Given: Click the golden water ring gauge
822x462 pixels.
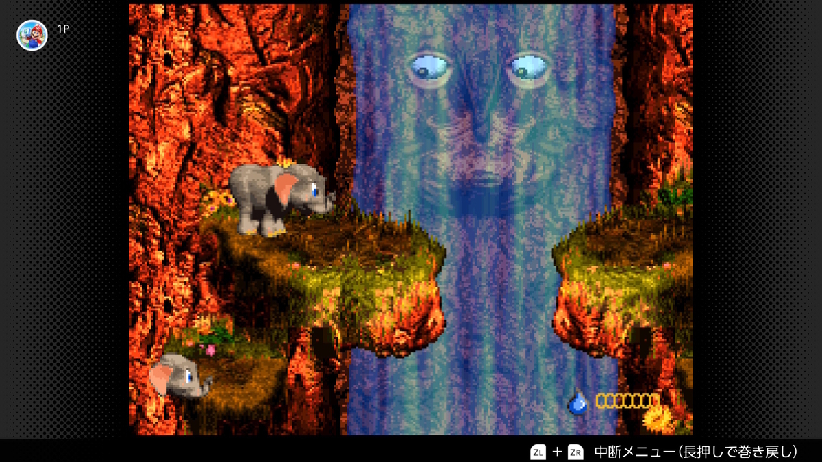Looking at the screenshot, I should tap(626, 400).
